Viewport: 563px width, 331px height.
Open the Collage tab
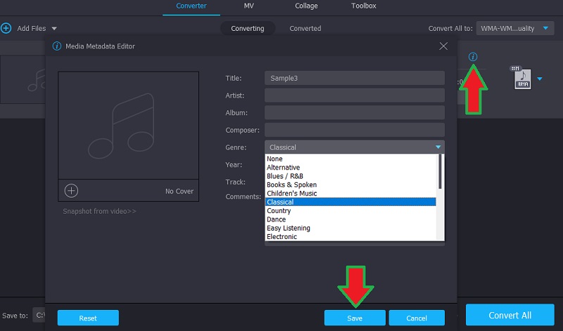click(x=306, y=6)
